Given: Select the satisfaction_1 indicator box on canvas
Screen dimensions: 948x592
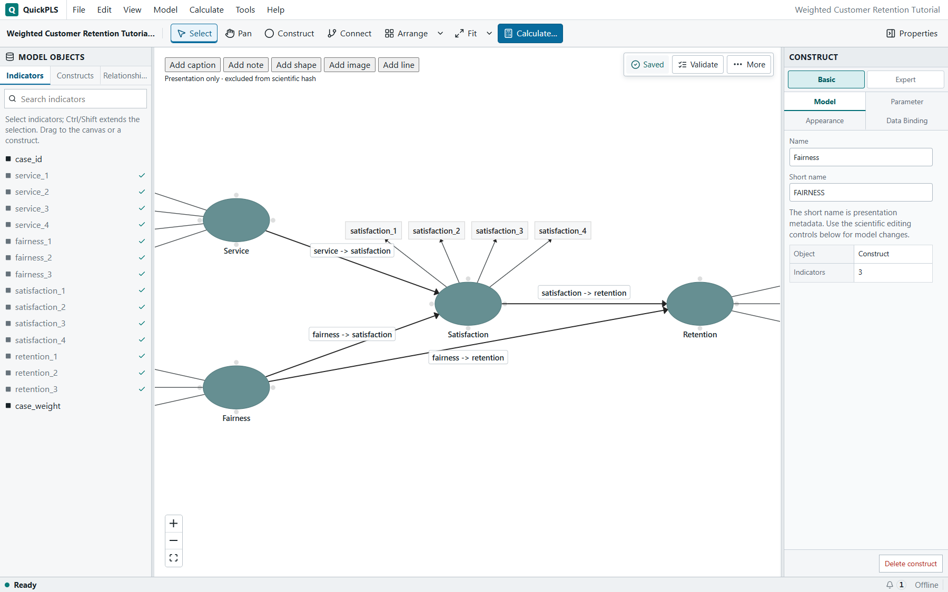Looking at the screenshot, I should pos(373,230).
